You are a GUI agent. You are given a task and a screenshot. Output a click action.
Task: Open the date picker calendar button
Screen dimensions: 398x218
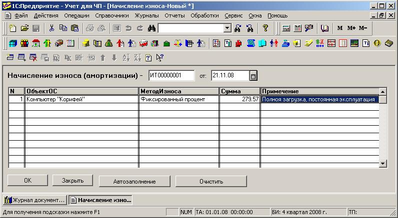[x=253, y=76]
